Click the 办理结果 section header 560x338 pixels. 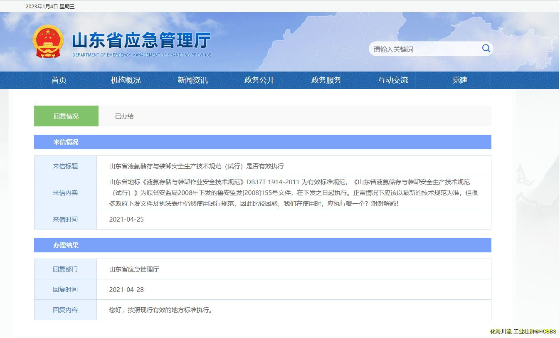[66, 245]
